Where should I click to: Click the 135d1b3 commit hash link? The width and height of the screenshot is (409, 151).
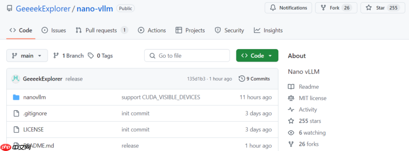(196, 79)
